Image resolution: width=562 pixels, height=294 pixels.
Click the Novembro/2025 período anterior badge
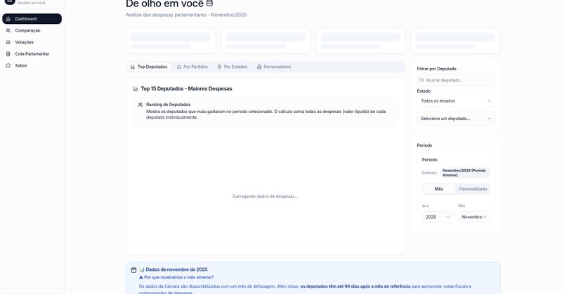464,173
